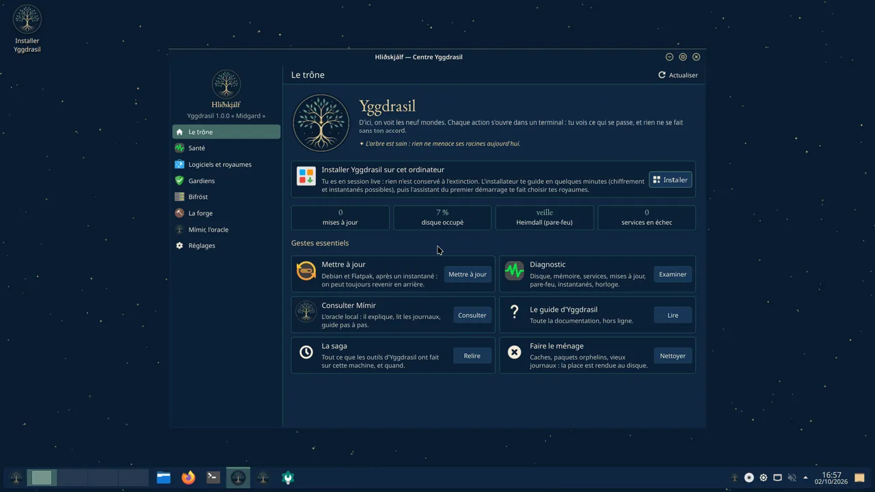Expand hidden system tray icons arrow
Screen dimensions: 875x492
click(x=805, y=478)
